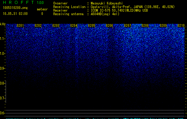Click the Receiving antenna label

[68, 14]
